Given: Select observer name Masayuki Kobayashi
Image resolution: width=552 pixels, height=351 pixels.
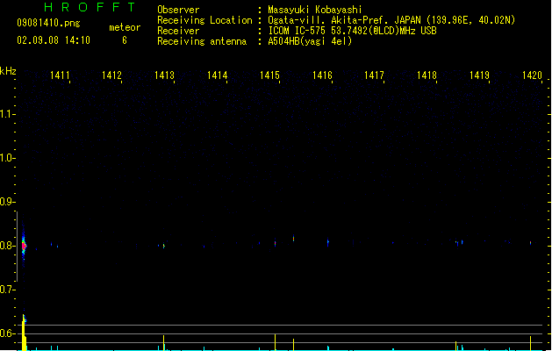Looking at the screenshot, I should click(x=315, y=10).
